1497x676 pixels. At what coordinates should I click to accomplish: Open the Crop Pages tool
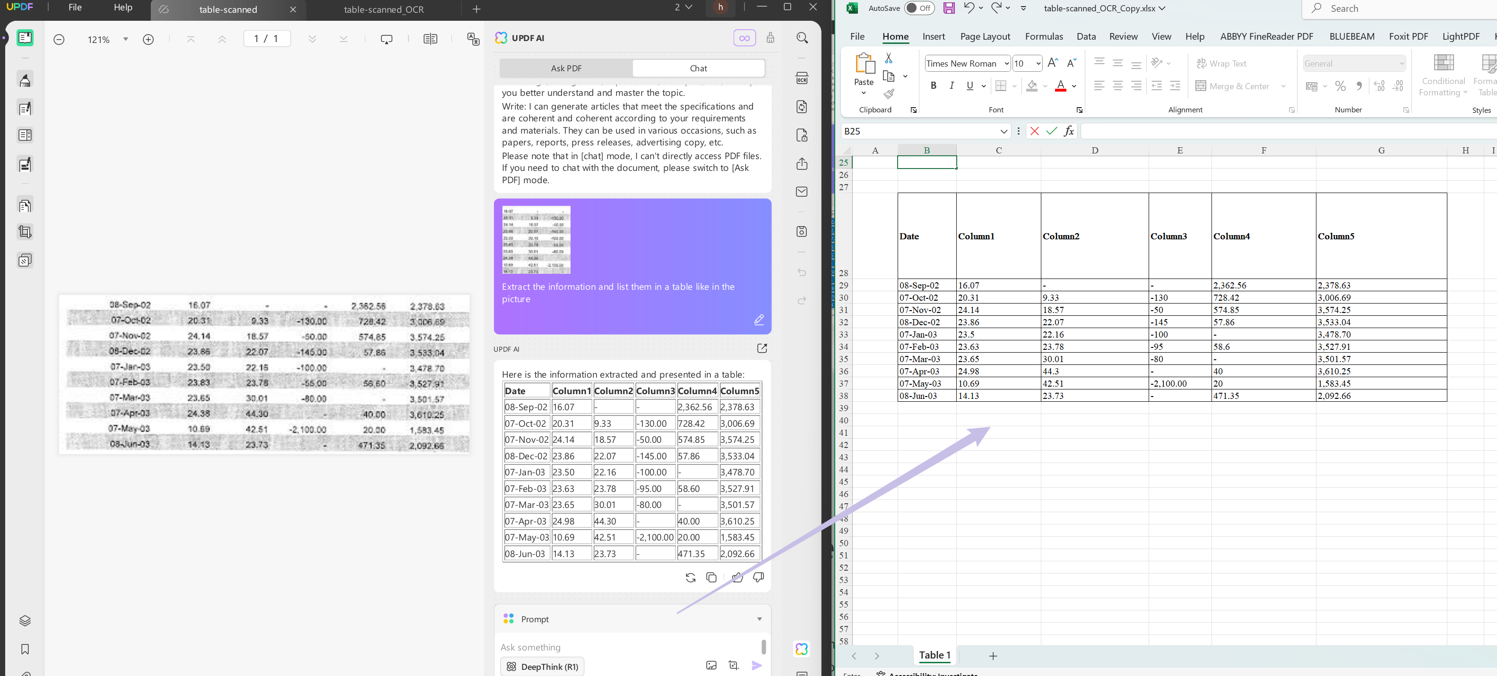[x=25, y=231]
